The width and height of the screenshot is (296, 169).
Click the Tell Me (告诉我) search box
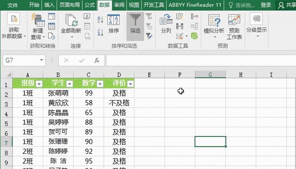(x=242, y=5)
